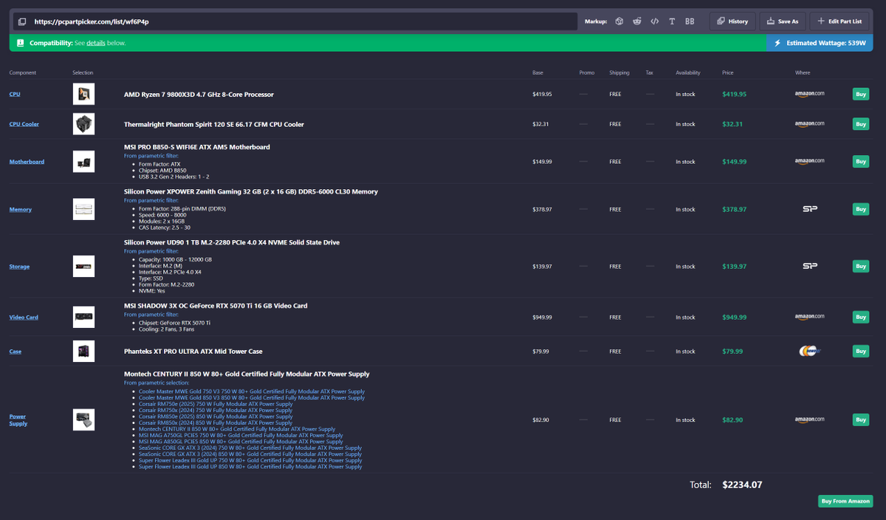Viewport: 886px width, 520px height.
Task: Open MSI SHADOW 3X OC video card name
Action: pos(216,306)
